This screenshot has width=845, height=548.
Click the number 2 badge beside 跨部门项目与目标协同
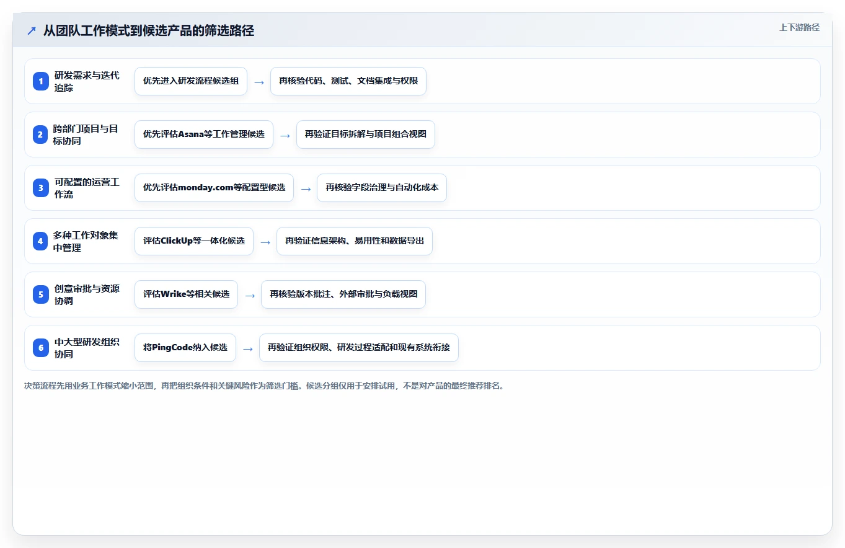point(41,135)
